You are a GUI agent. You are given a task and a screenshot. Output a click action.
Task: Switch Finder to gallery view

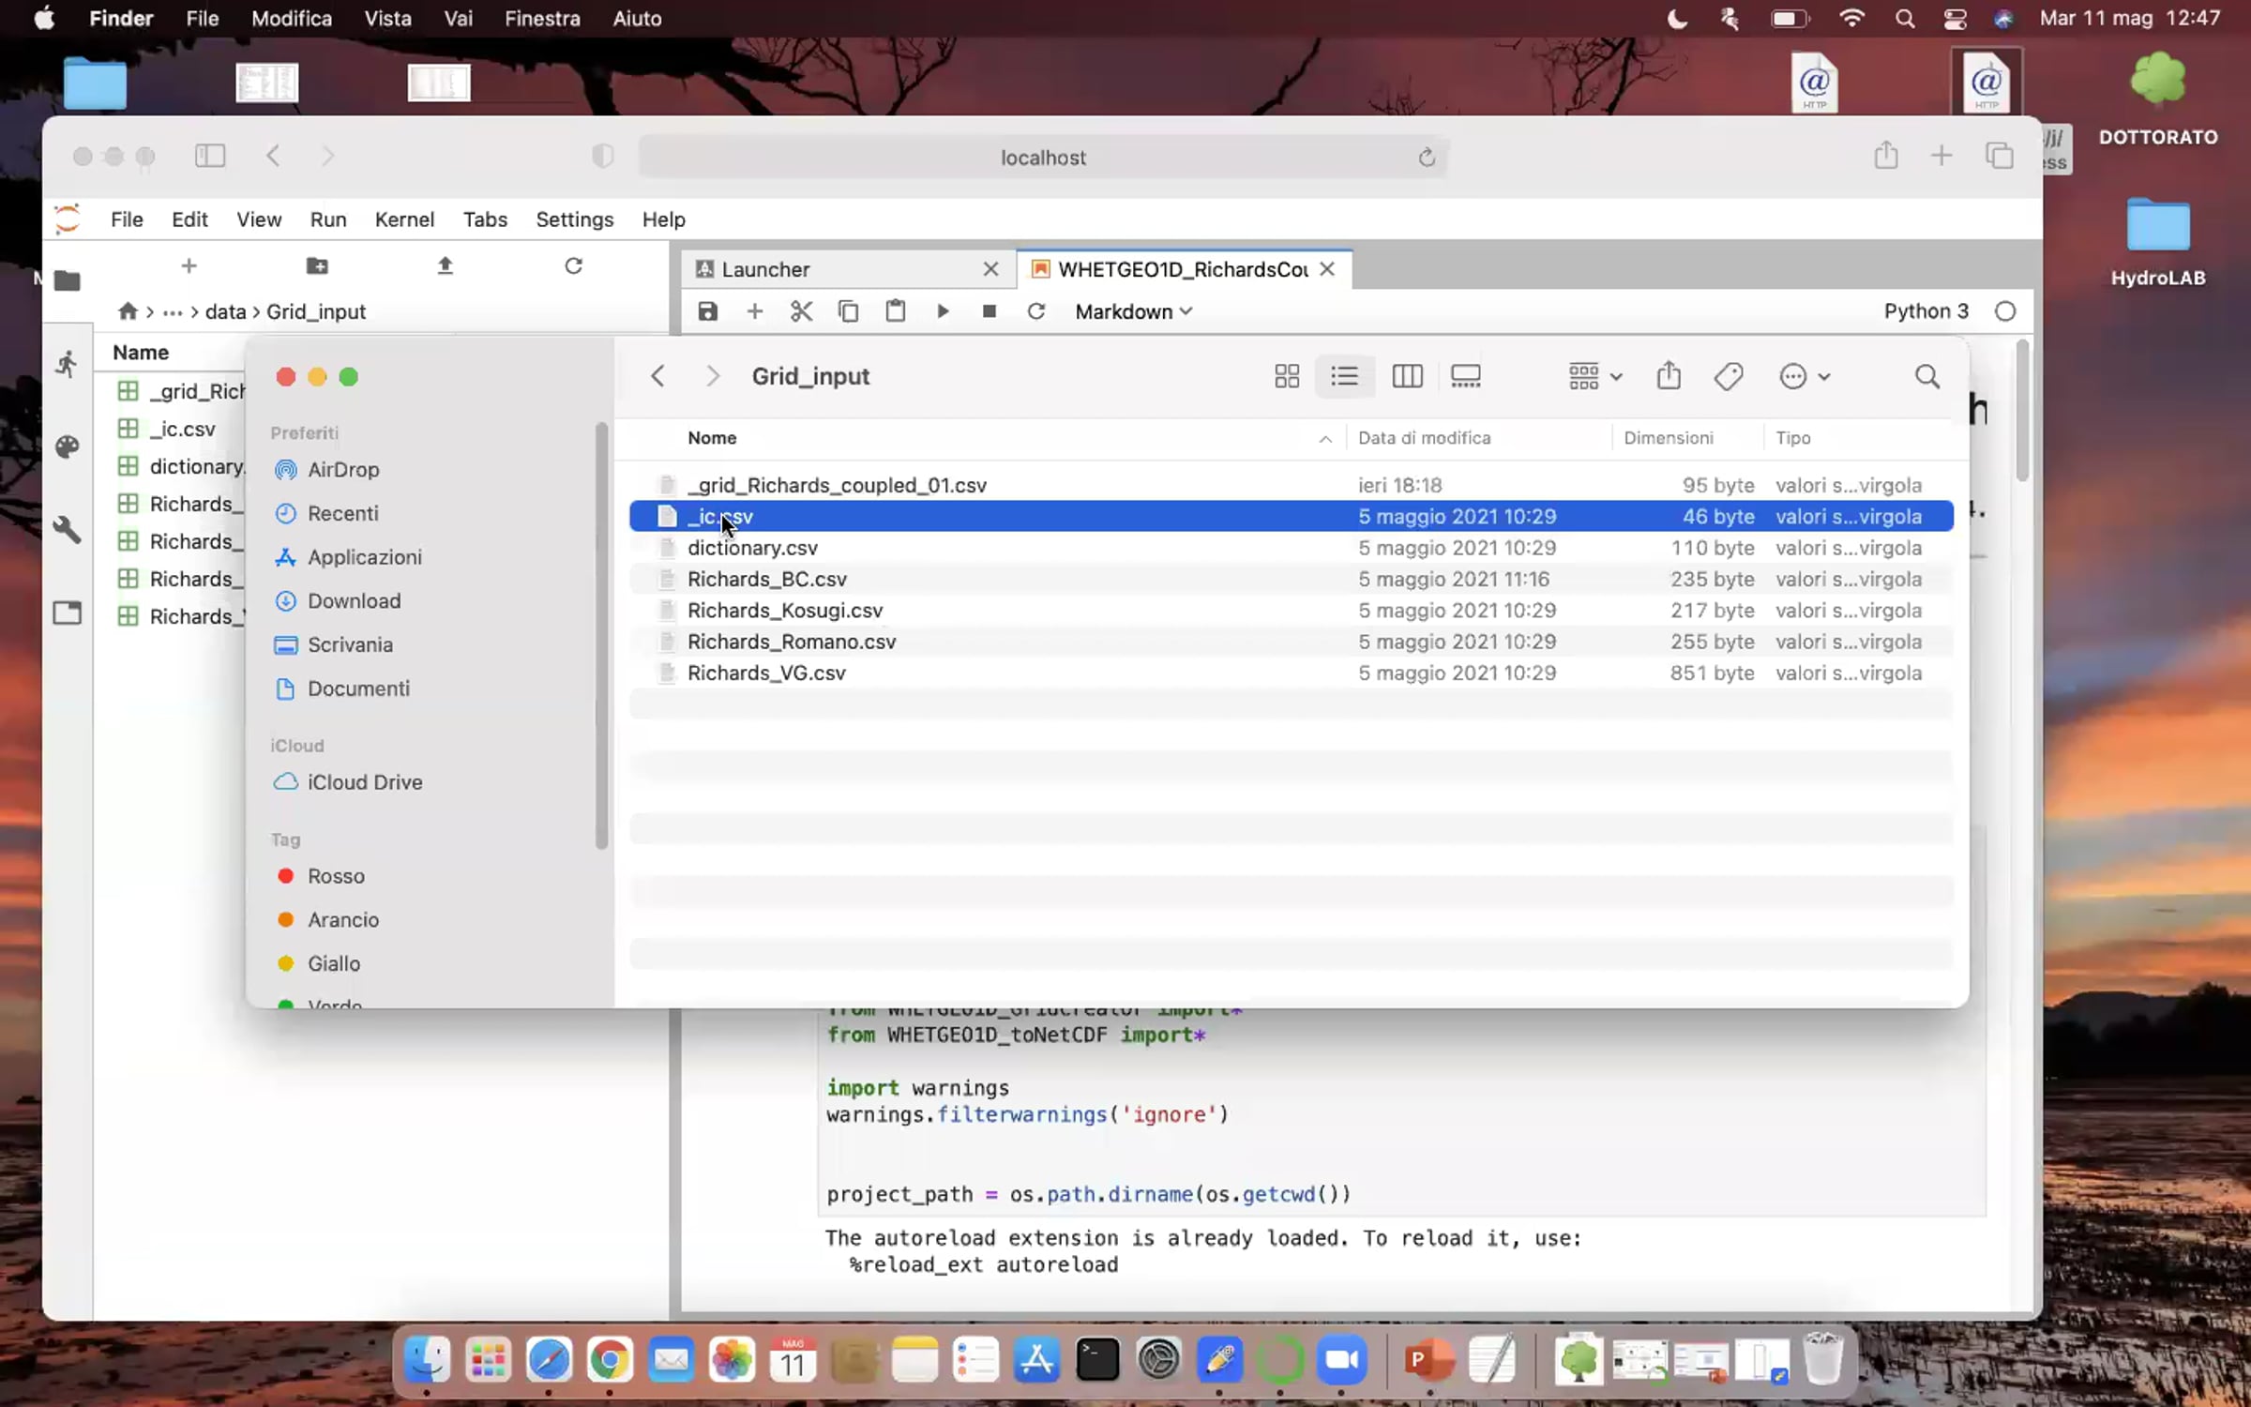[1465, 376]
